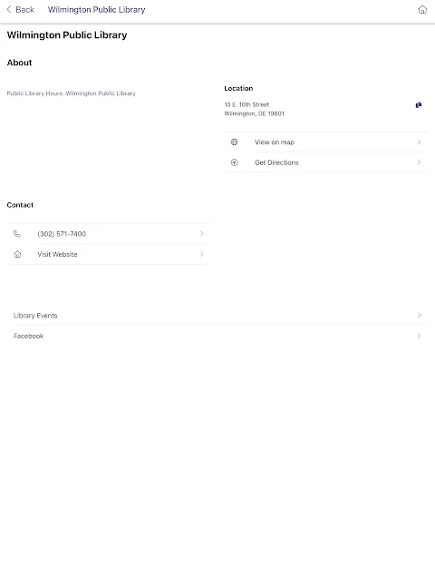Click the home icon in top bar

(422, 10)
